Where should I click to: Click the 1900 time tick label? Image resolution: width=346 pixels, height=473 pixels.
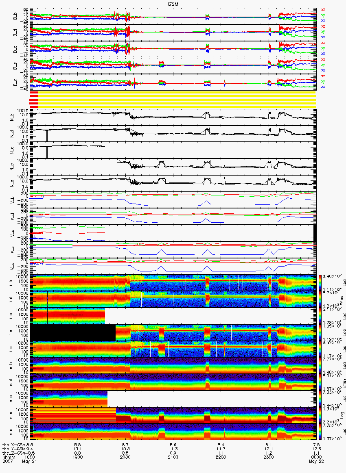[77, 457]
